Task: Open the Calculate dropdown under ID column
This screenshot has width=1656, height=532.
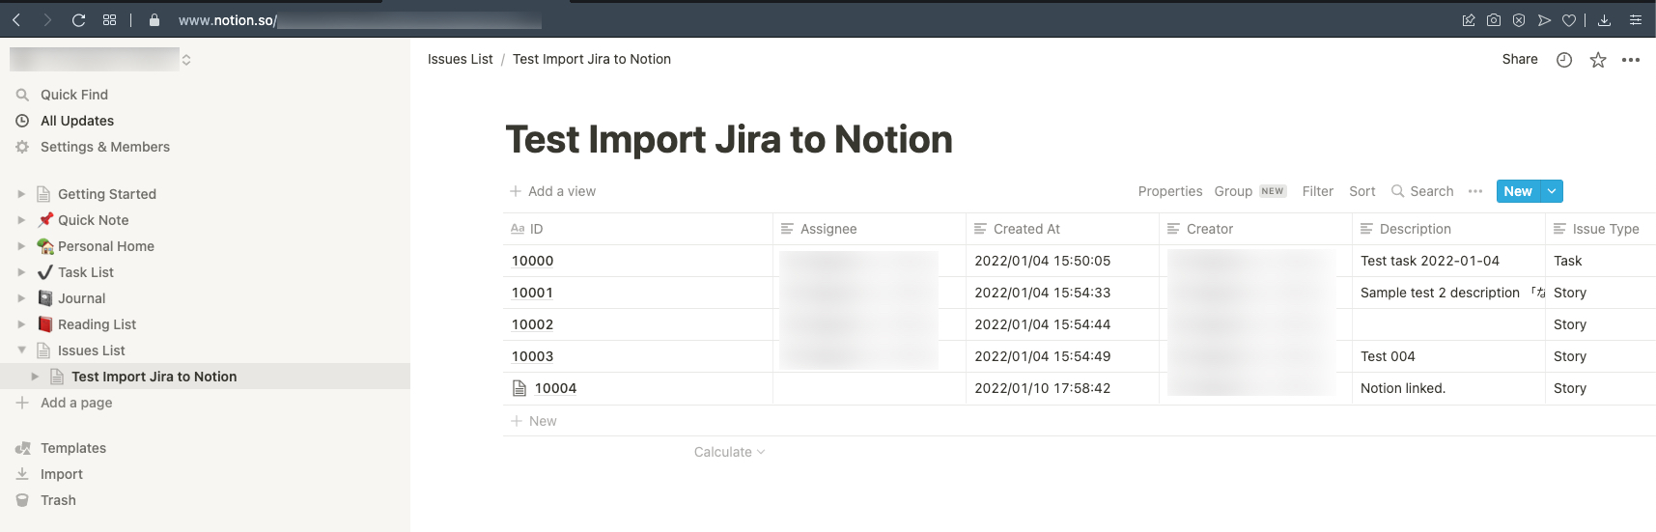Action: tap(729, 452)
